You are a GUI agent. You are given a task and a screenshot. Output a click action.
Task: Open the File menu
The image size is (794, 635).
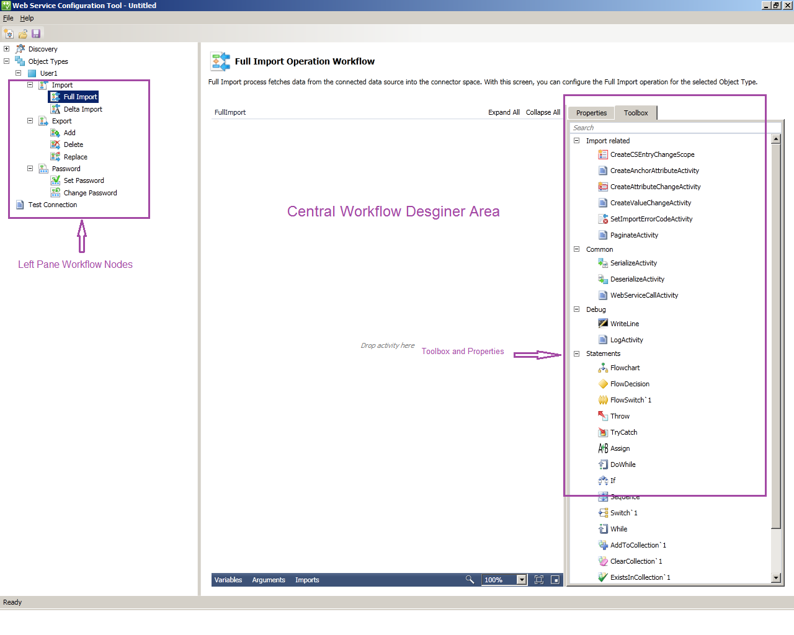[8, 18]
